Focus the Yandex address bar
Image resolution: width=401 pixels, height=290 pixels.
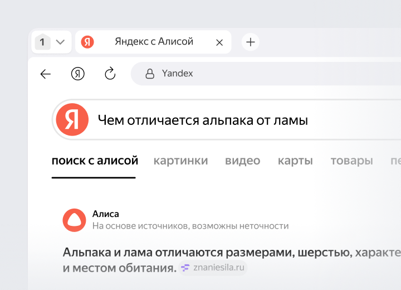click(x=266, y=74)
